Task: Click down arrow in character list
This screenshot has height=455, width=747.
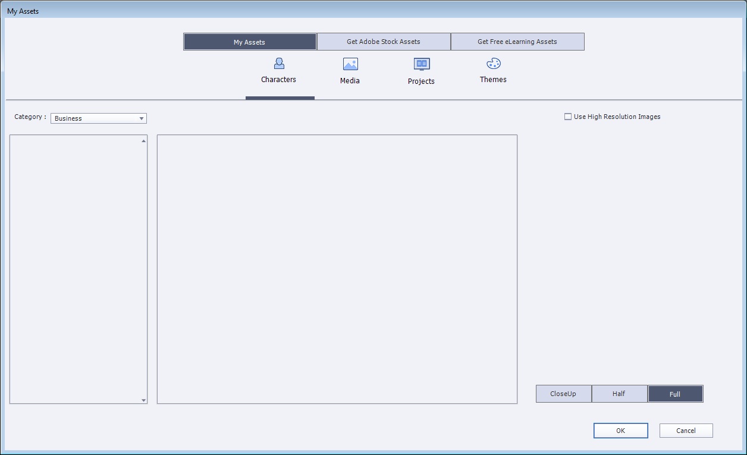Action: pyautogui.click(x=144, y=400)
